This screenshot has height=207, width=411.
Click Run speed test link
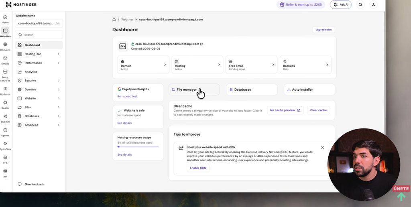[x=127, y=96]
